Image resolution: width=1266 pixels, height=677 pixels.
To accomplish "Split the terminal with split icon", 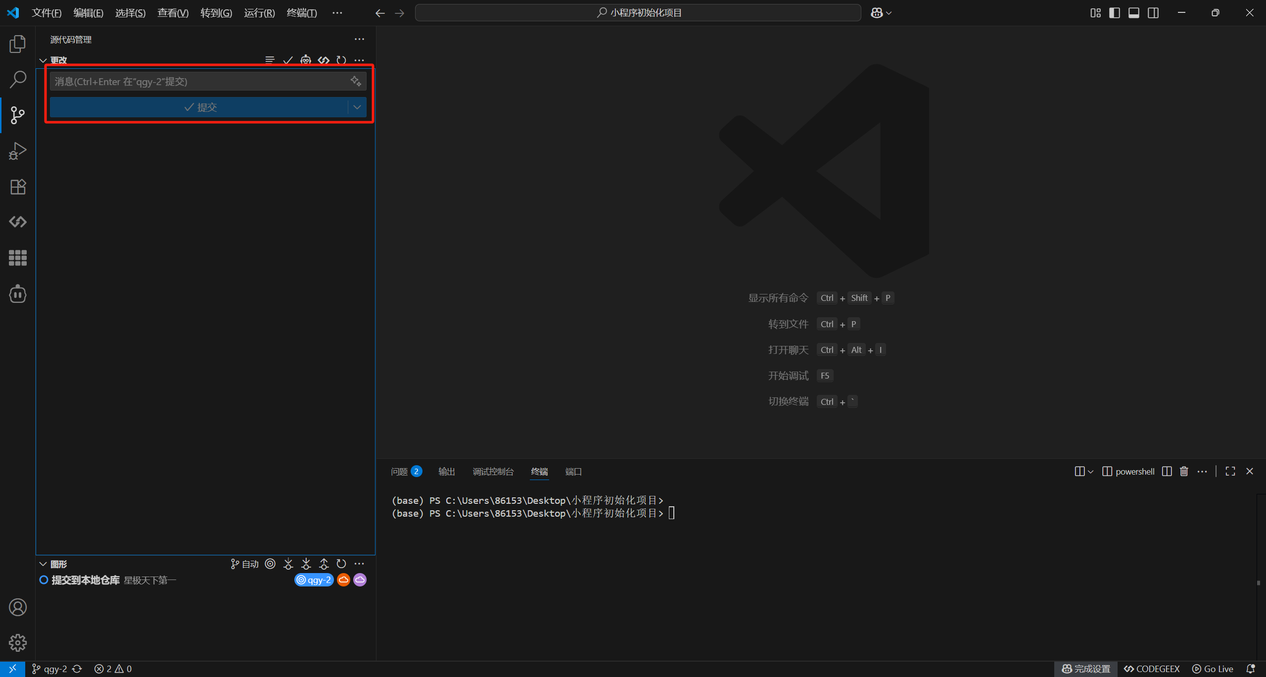I will click(x=1167, y=471).
